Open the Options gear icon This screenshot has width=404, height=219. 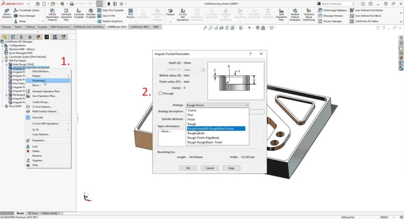tap(122, 4)
